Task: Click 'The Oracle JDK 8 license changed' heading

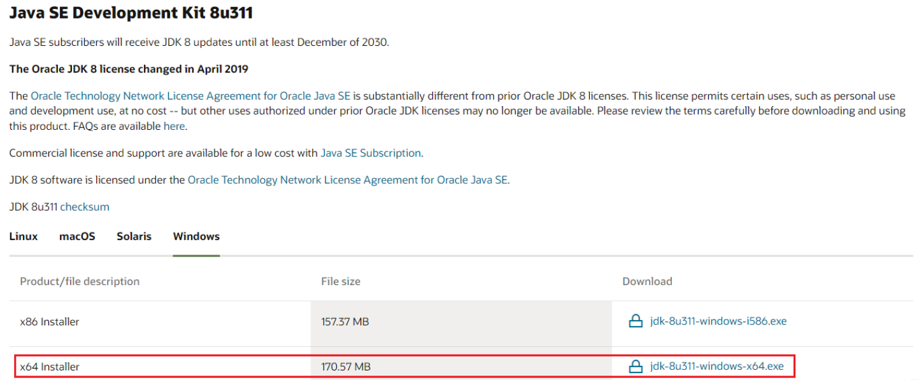Action: click(129, 69)
